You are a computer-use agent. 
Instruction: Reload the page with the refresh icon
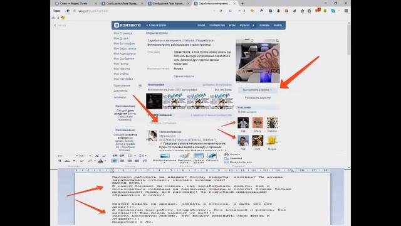(x=221, y=11)
